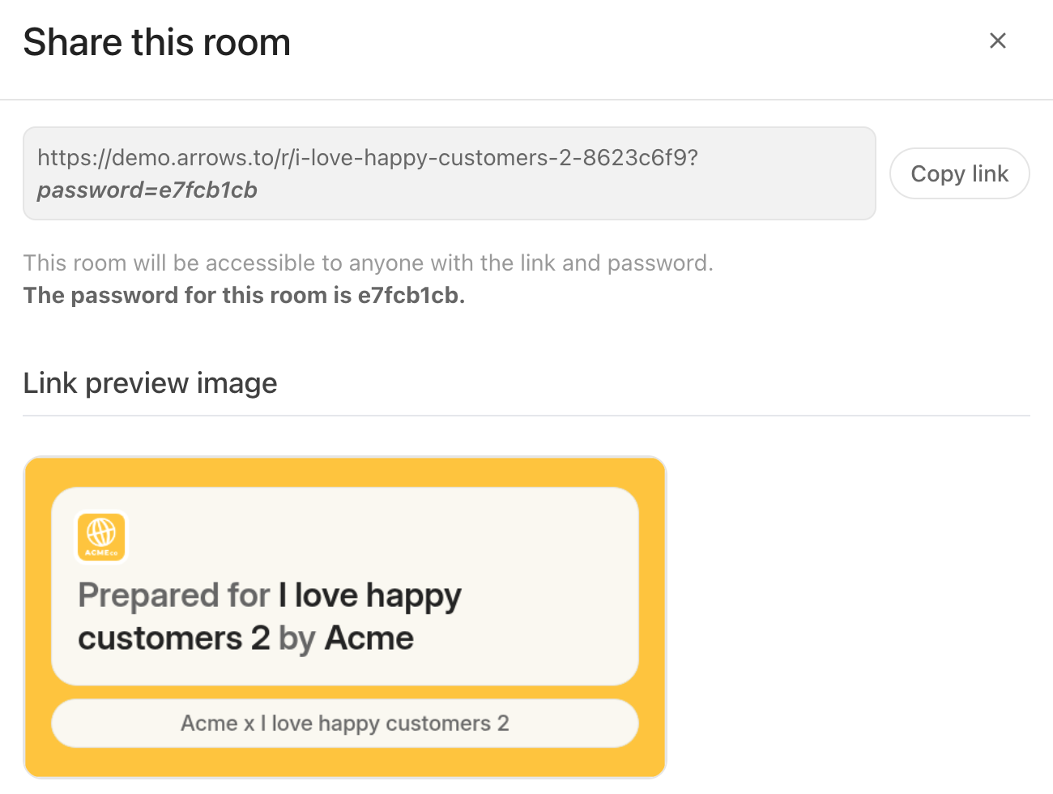Click the yellow link preview image border
The height and width of the screenshot is (794, 1053).
point(37,617)
